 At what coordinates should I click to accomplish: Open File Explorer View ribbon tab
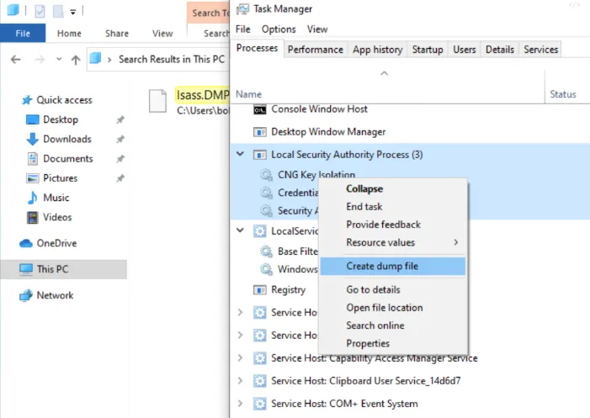click(x=162, y=34)
